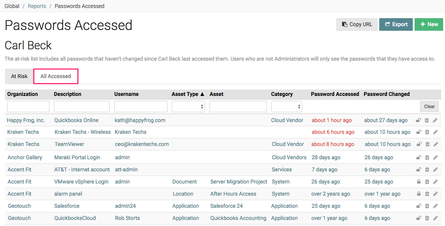Delete the TeamViewer password entry
445x226 pixels.
click(x=426, y=144)
